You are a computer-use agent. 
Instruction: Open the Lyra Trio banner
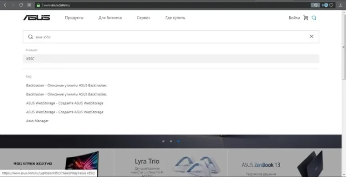(171, 163)
